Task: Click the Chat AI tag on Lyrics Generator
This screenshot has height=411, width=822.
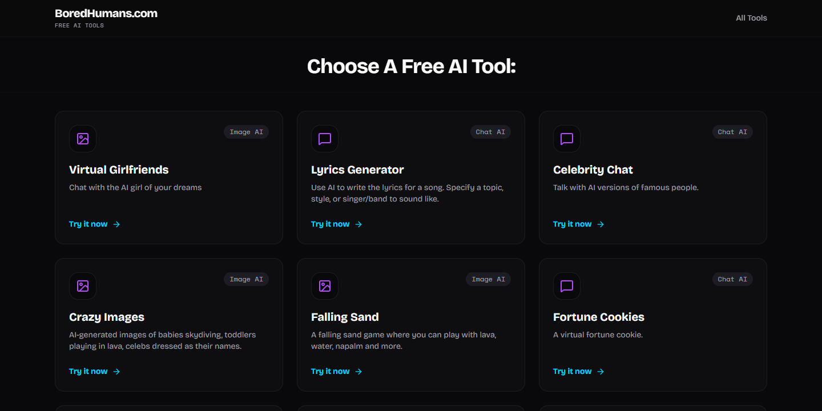Action: pos(490,132)
